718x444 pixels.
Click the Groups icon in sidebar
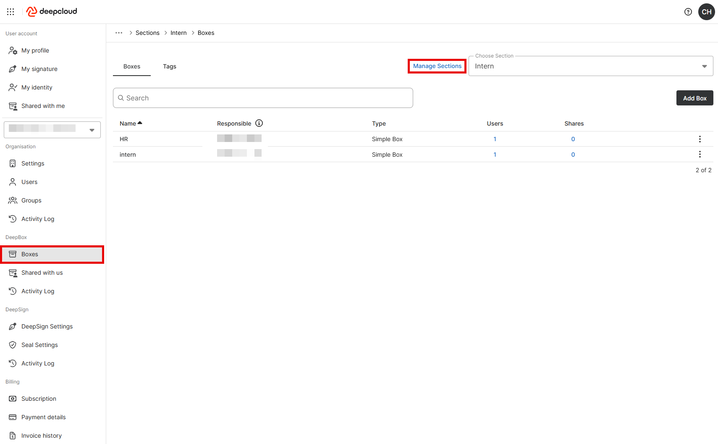(x=13, y=200)
